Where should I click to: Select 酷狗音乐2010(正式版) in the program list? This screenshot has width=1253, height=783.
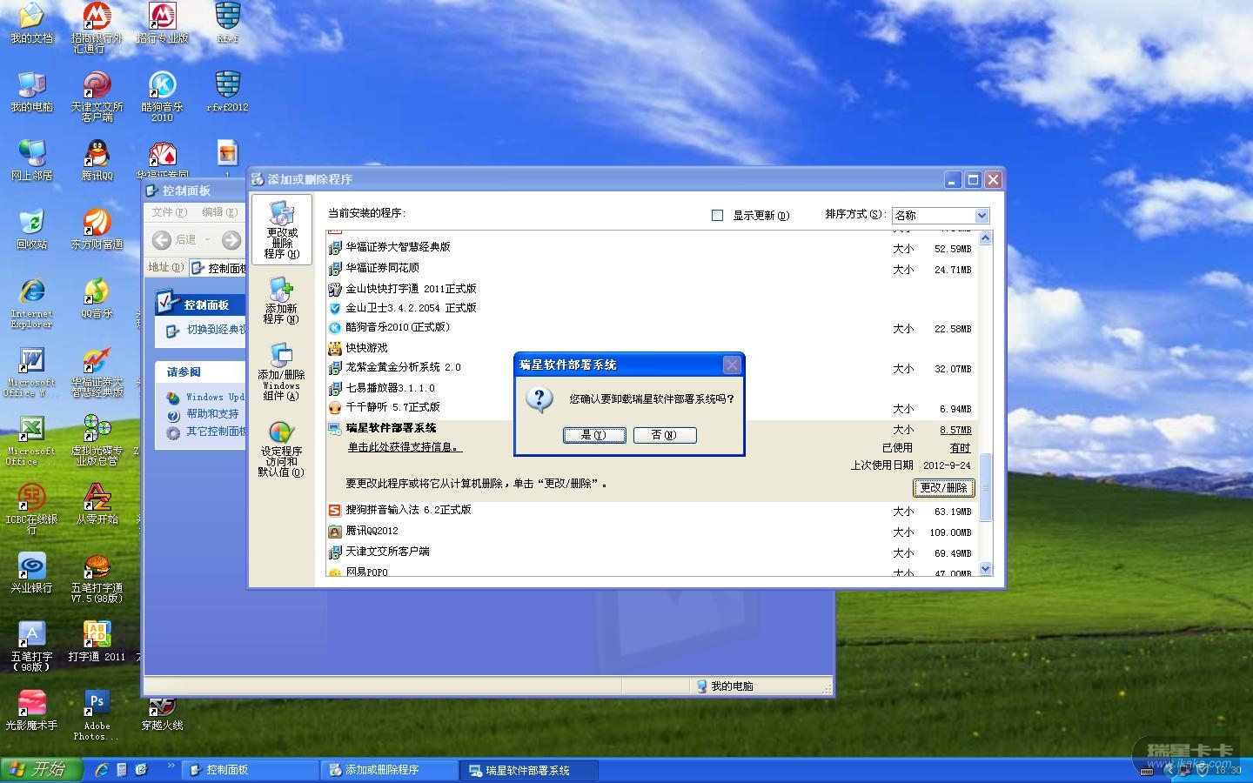pos(651,327)
